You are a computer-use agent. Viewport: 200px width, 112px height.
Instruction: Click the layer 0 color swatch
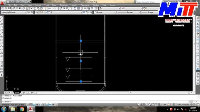pos(50,12)
